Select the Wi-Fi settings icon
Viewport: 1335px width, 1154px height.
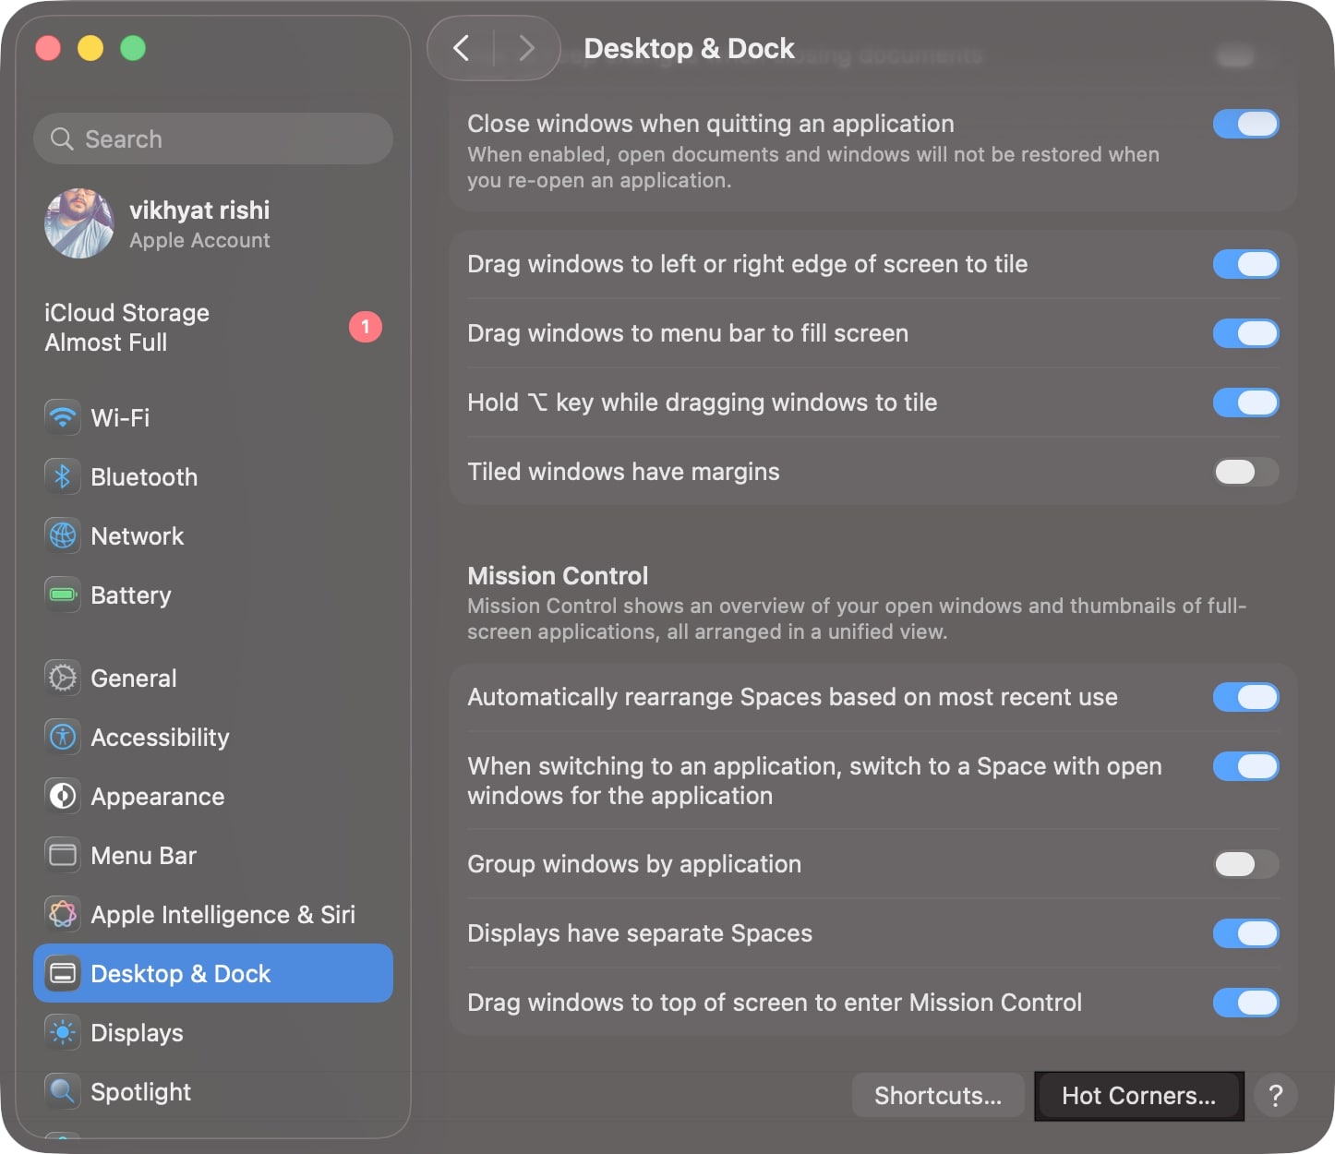[62, 417]
